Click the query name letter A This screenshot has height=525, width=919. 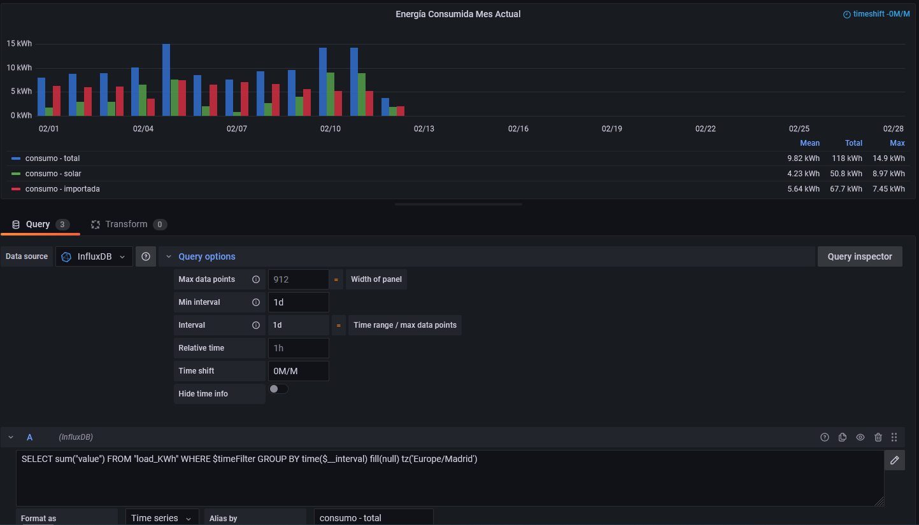(29, 437)
